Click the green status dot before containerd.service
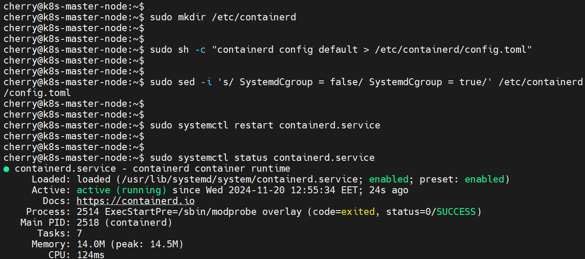This screenshot has height=259, width=585. click(6, 169)
